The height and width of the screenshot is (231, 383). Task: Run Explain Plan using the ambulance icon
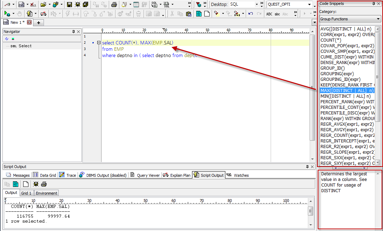[x=44, y=14]
